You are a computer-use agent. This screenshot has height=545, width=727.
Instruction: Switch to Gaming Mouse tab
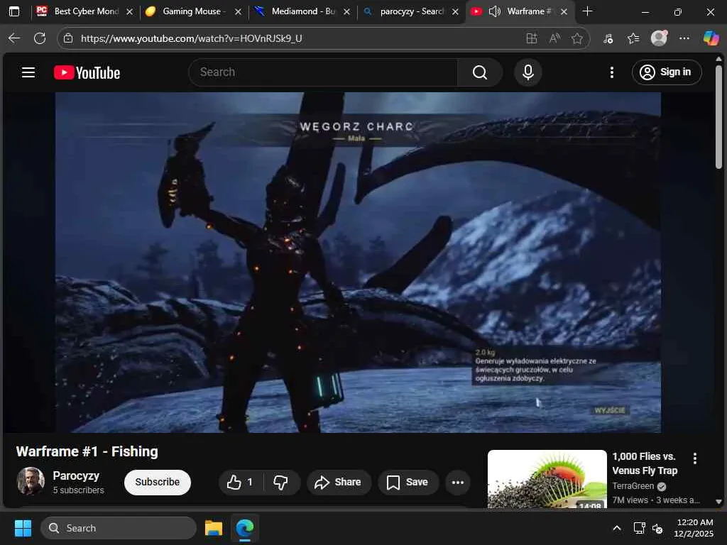[x=194, y=11]
